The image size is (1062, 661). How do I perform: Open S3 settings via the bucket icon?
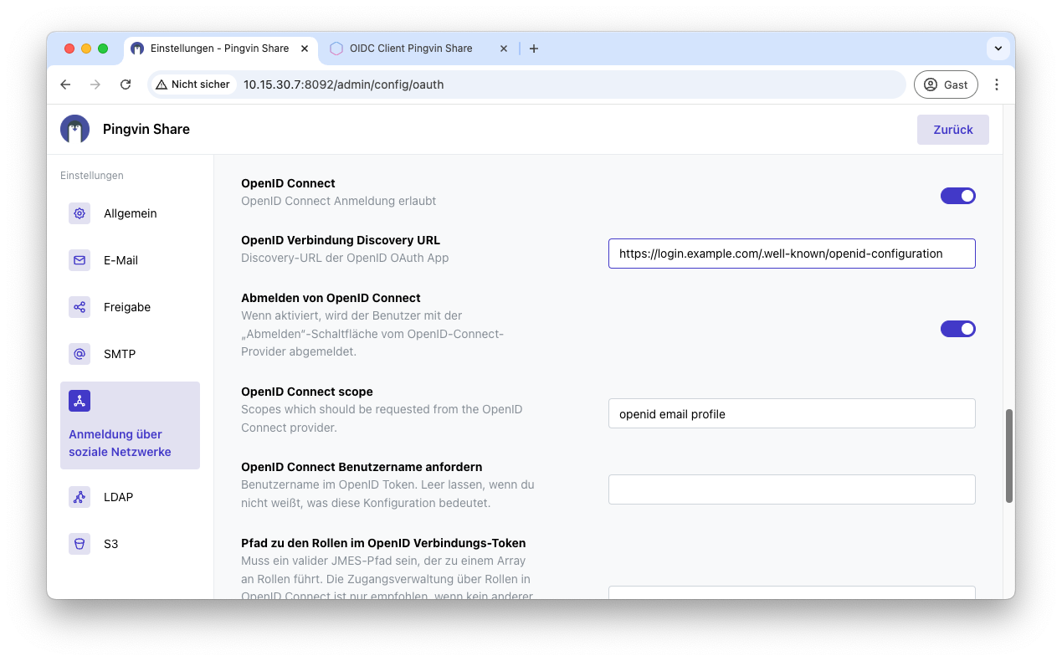[x=79, y=543]
